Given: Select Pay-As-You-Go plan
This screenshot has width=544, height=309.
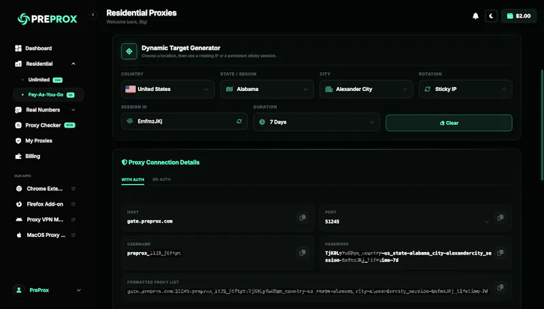Looking at the screenshot, I should [48, 94].
